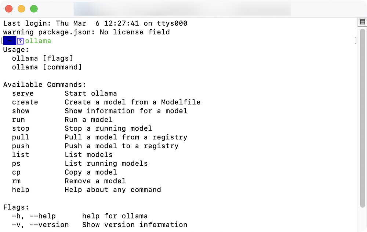Click the question mark prompt glyph

point(20,41)
